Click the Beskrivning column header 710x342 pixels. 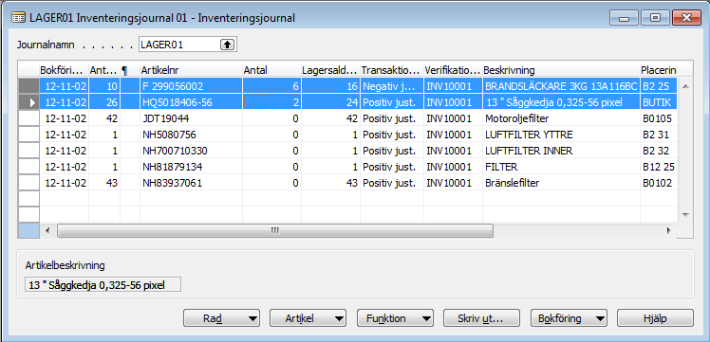tap(561, 70)
